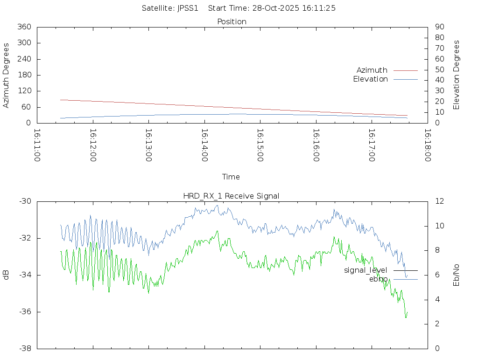
Task: Click the 16:18:00 time tick label
Action: point(427,145)
